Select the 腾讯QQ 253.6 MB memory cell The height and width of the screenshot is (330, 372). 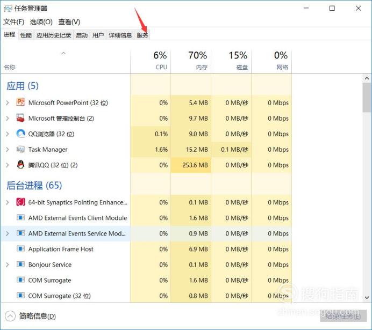click(x=191, y=165)
